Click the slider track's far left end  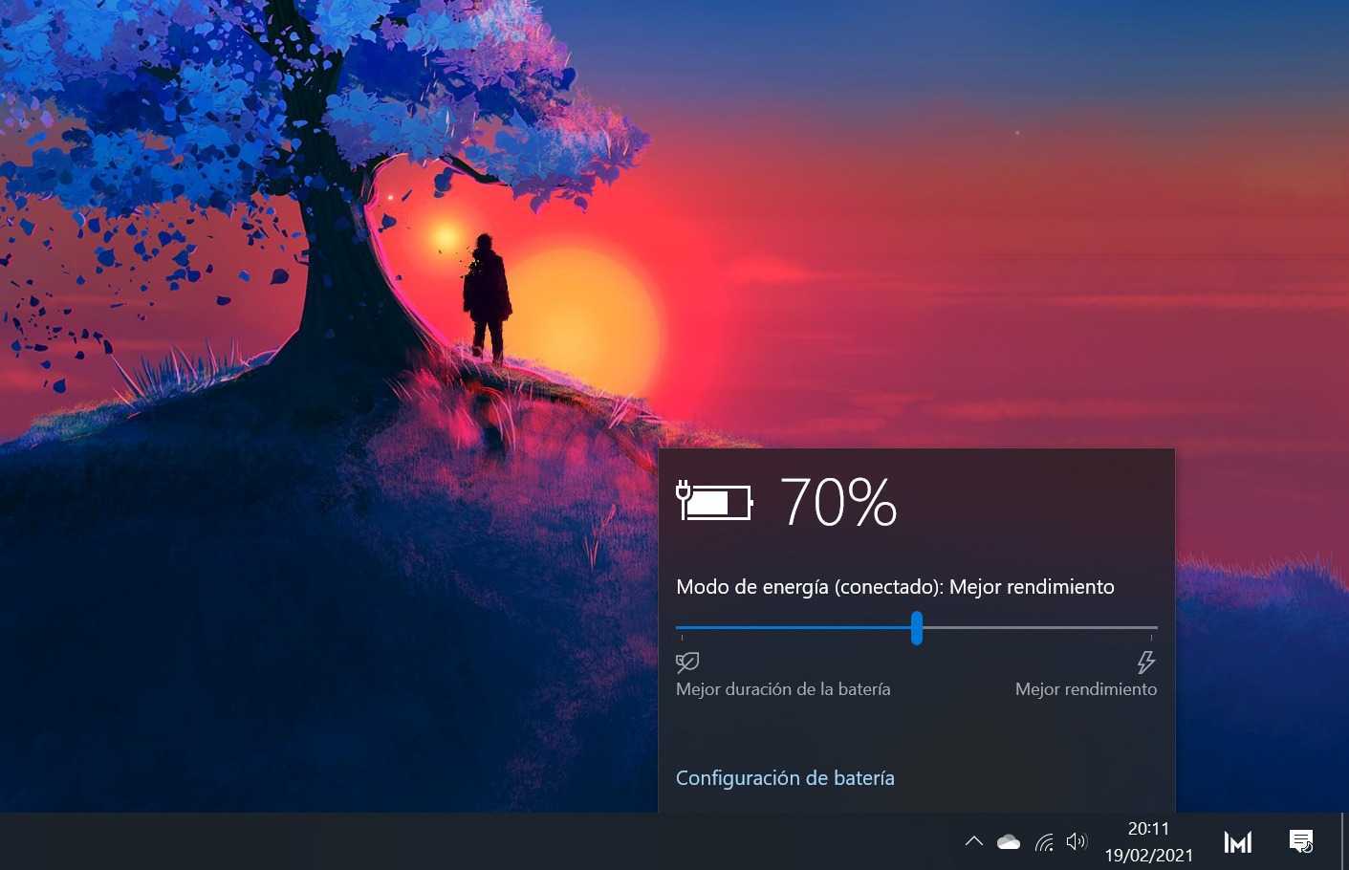point(681,628)
